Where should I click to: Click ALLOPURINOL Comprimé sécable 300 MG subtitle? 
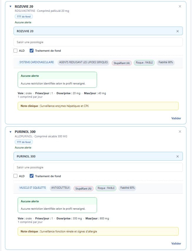coord(41,136)
